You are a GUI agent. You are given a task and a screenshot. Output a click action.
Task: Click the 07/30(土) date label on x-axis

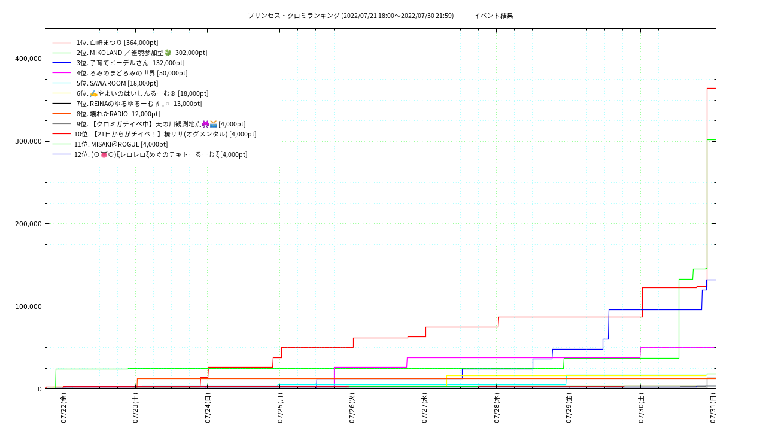click(641, 408)
